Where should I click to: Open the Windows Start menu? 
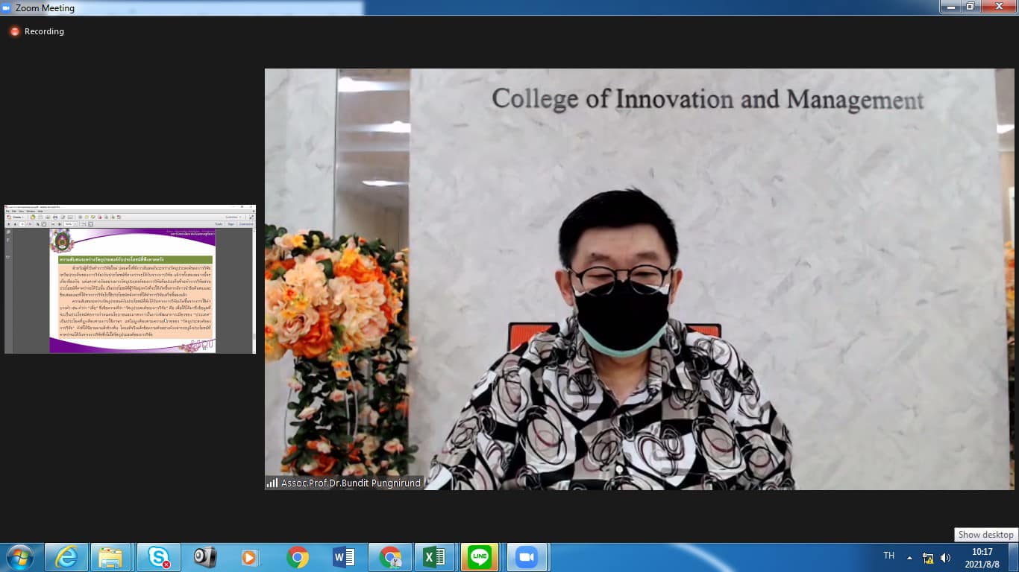tap(19, 557)
